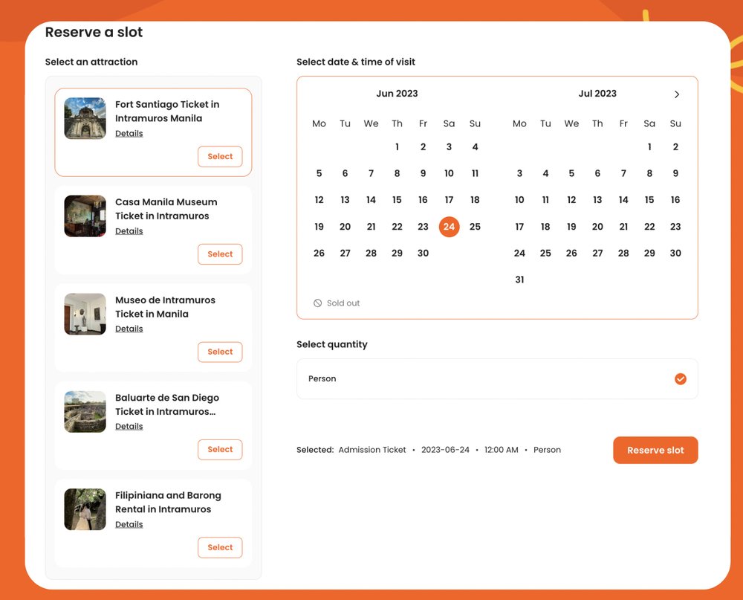
Task: Open Details for Fort Santiago Ticket
Action: pos(129,133)
